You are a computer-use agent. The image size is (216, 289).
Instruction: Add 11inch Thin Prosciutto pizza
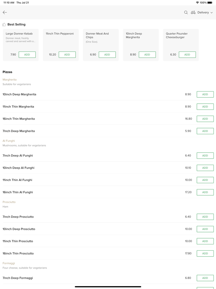click(205, 241)
